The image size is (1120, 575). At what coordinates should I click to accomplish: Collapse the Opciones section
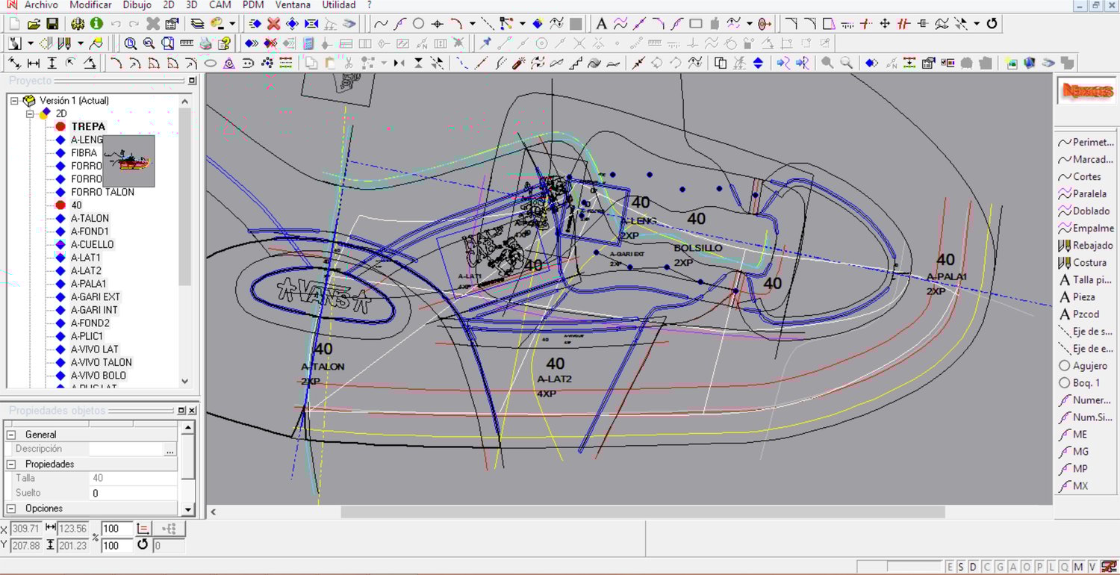10,509
